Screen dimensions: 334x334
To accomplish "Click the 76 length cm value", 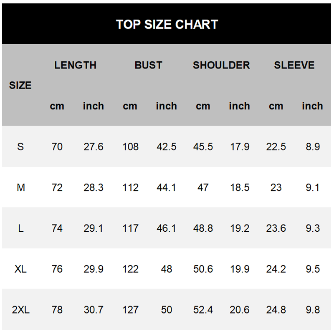I will point(57,269).
